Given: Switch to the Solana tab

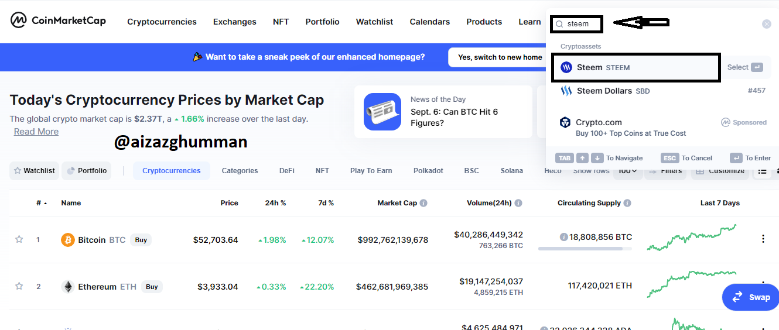Looking at the screenshot, I should coord(511,171).
